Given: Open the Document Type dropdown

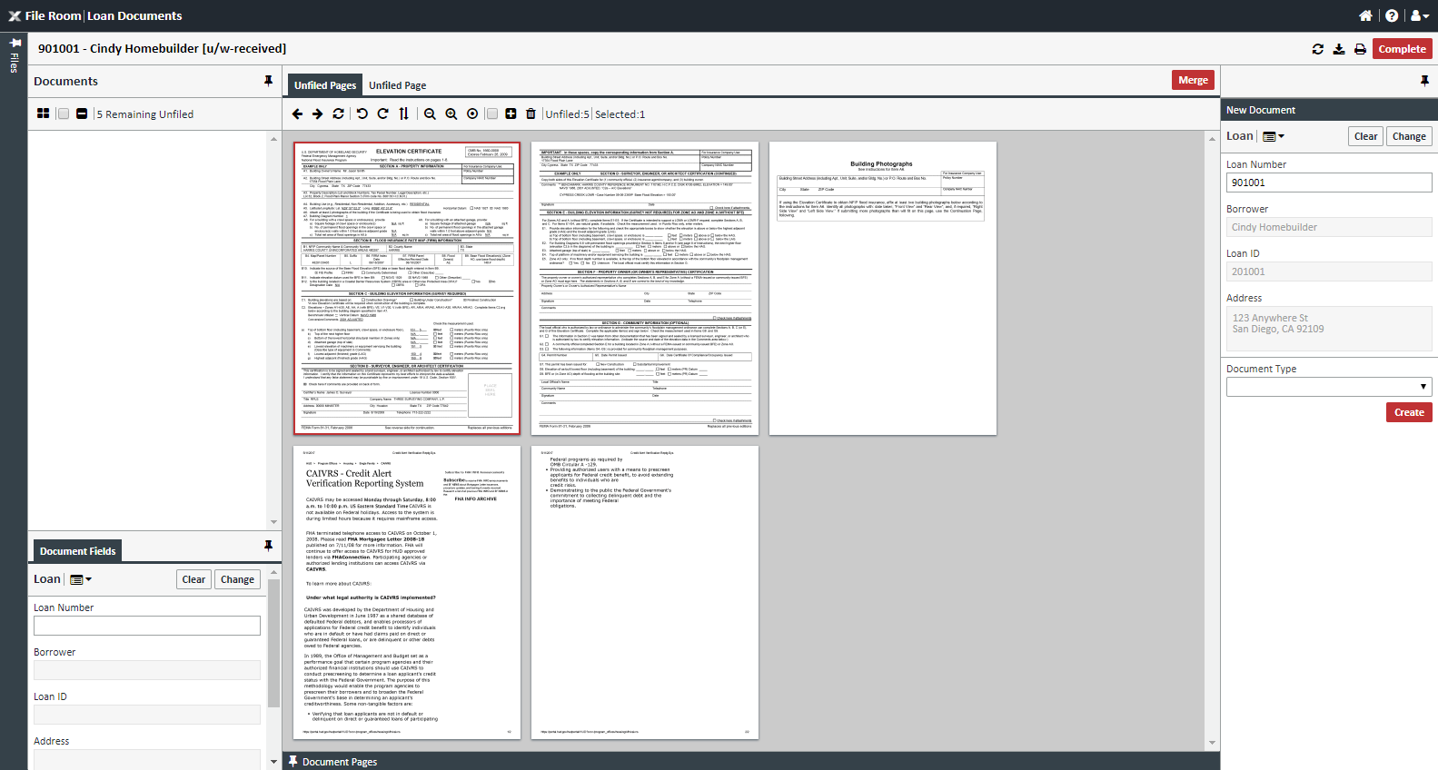Looking at the screenshot, I should point(1329,387).
